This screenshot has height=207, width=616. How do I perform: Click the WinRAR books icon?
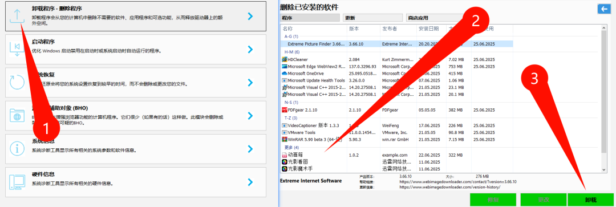[285, 140]
